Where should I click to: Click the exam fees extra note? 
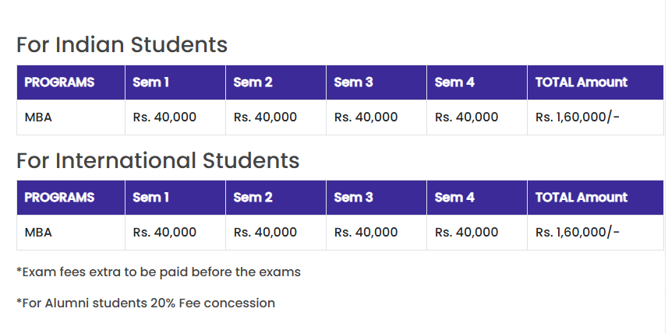[158, 272]
